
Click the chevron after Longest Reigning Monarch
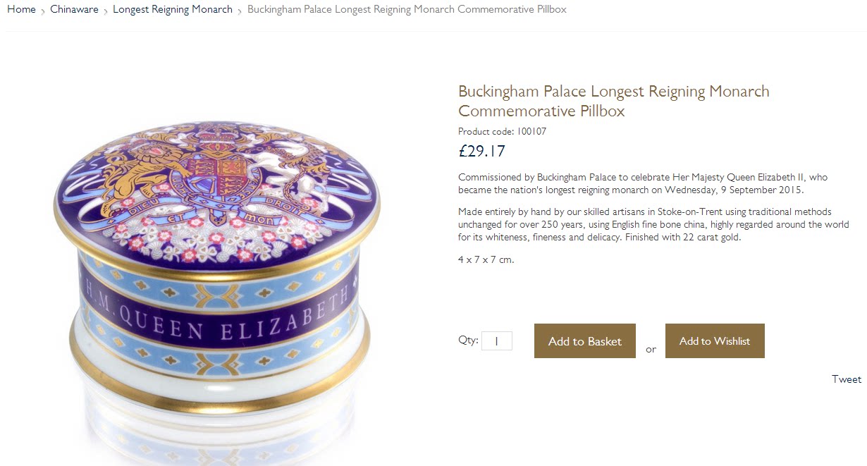pos(240,11)
